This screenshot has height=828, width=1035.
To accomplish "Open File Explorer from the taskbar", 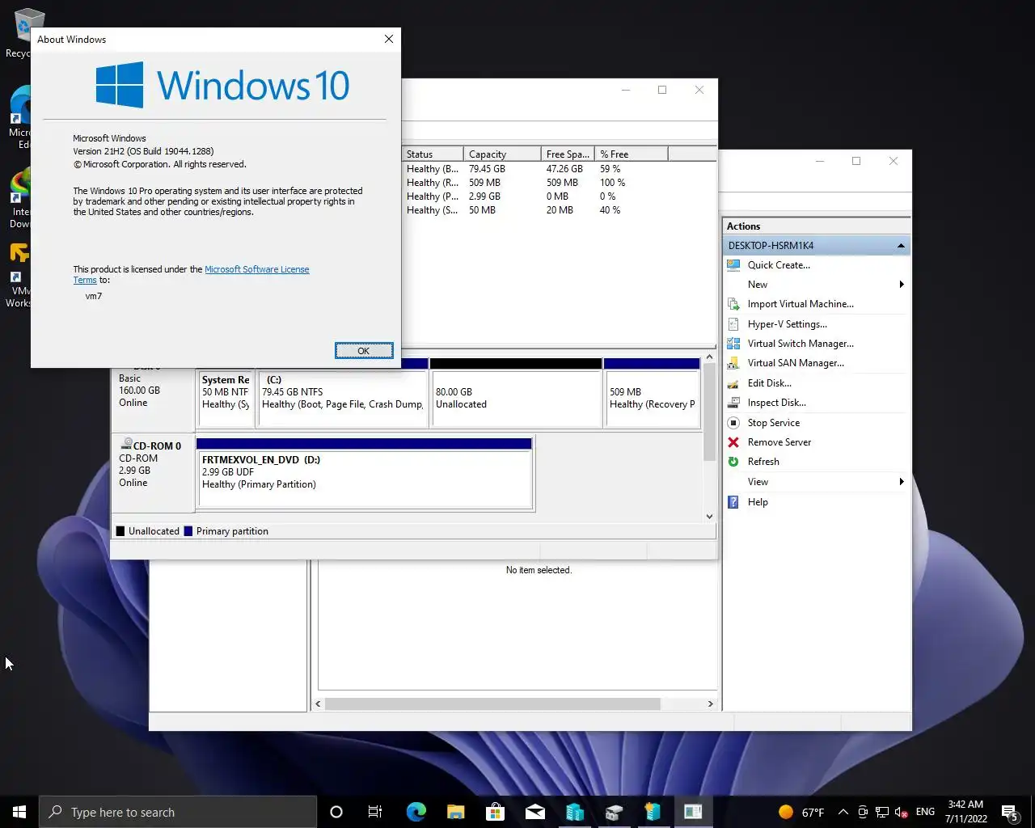I will (x=455, y=812).
